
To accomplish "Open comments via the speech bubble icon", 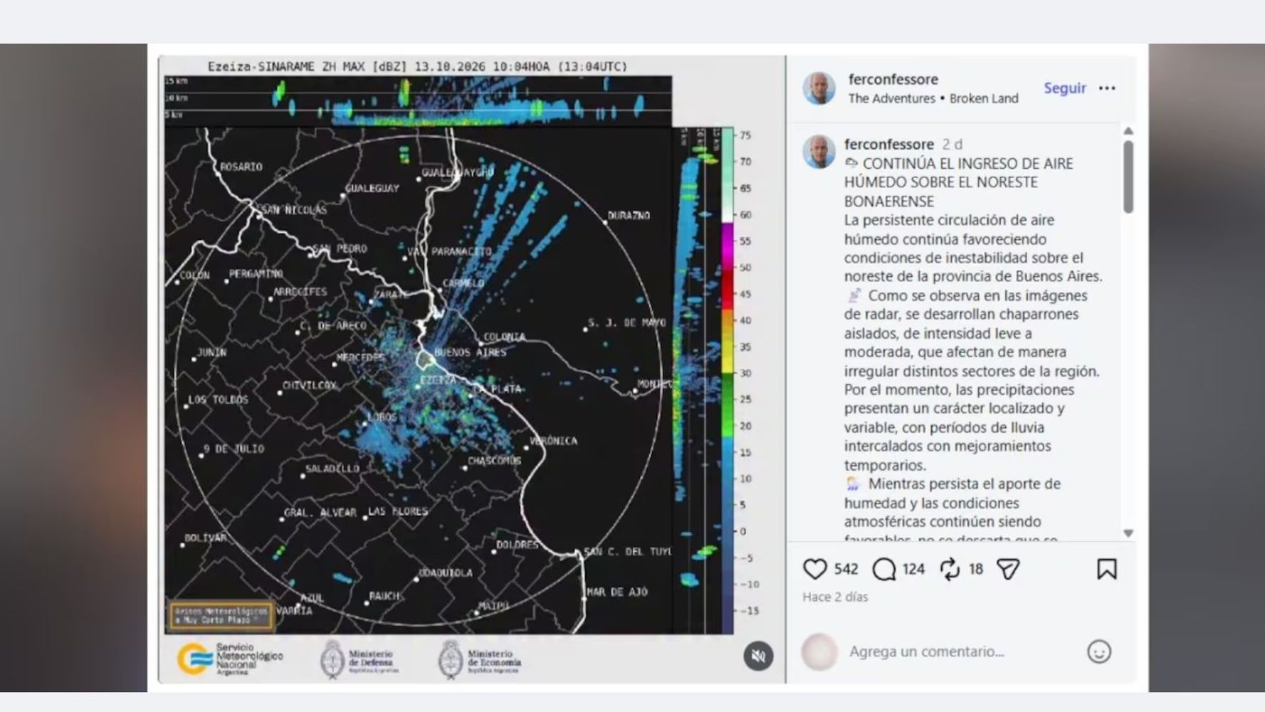I will click(x=884, y=569).
